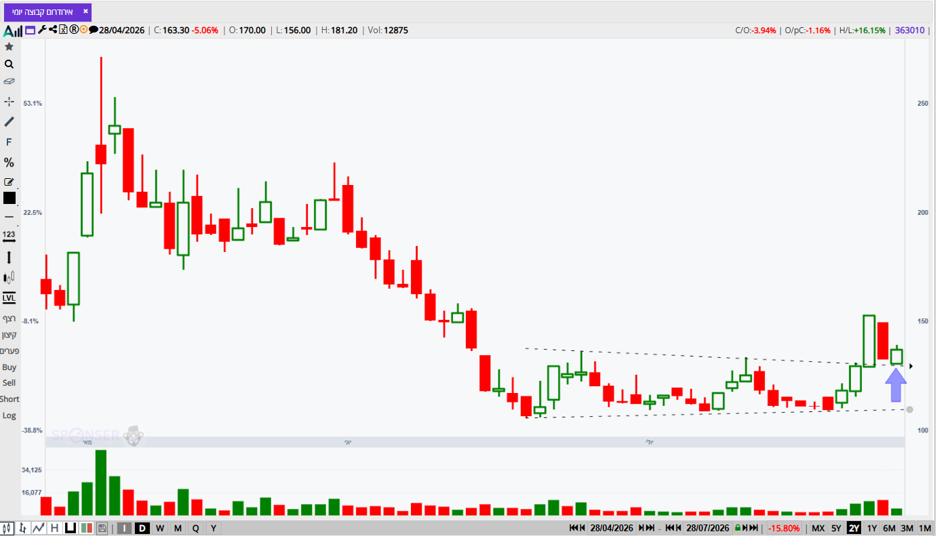Click the edit note pencil icon
937x536 pixels.
9,182
